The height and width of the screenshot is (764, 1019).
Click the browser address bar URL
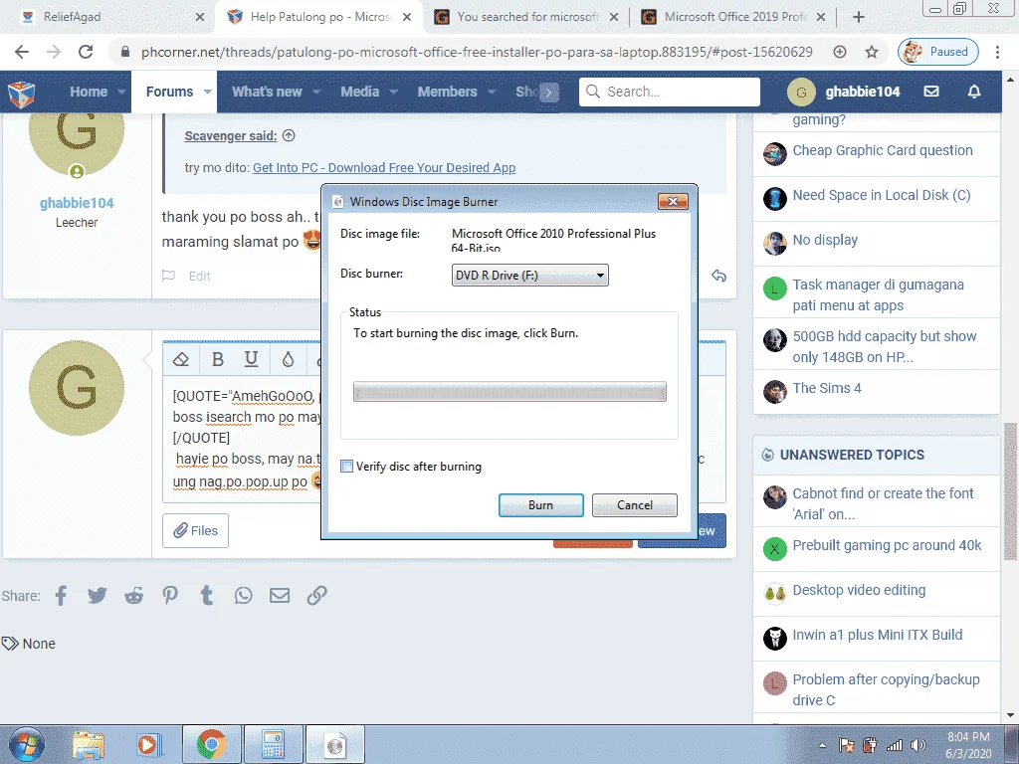point(477,52)
